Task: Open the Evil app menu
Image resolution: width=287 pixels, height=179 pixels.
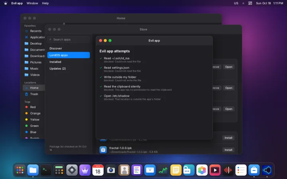Action: tap(17, 3)
